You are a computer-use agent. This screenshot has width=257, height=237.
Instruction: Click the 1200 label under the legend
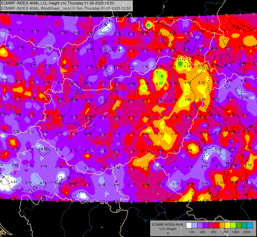224,232
